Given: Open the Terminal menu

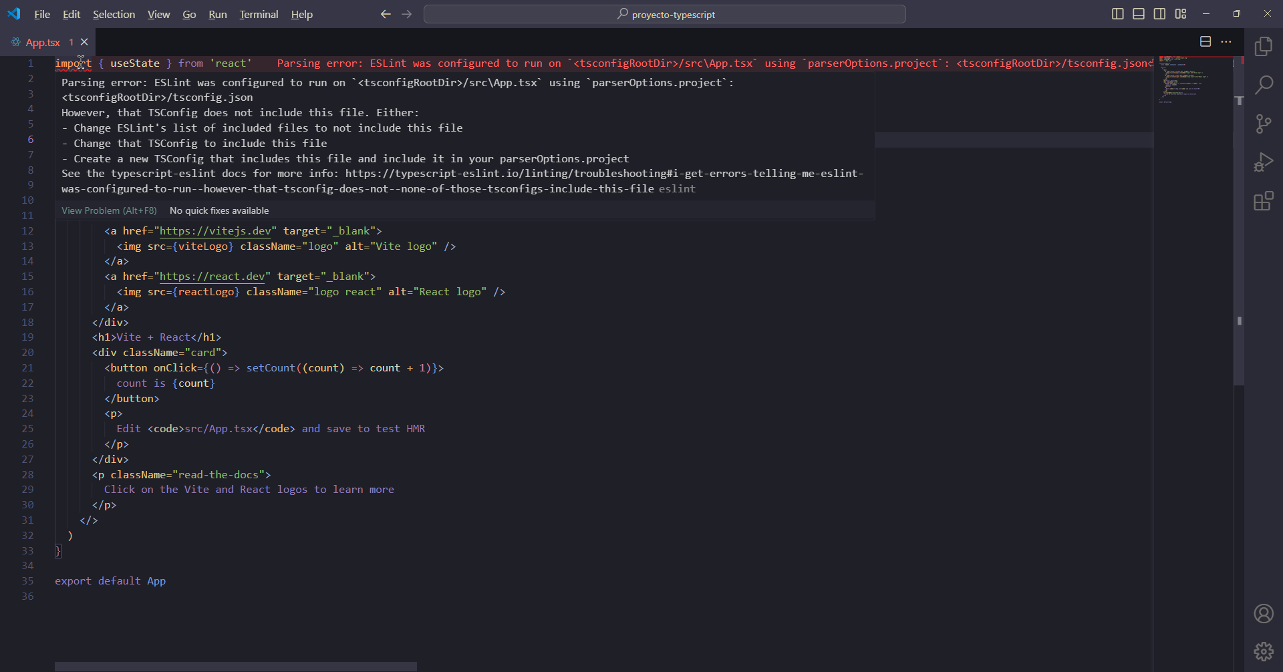Looking at the screenshot, I should tap(259, 14).
